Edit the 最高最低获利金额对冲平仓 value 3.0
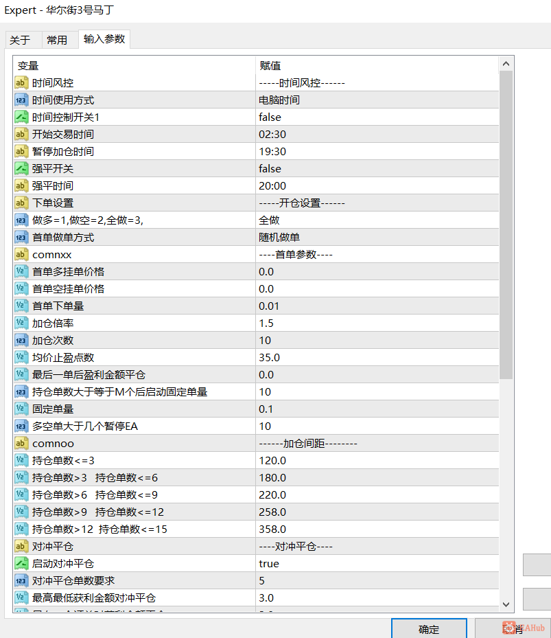This screenshot has height=638, width=551. click(377, 597)
